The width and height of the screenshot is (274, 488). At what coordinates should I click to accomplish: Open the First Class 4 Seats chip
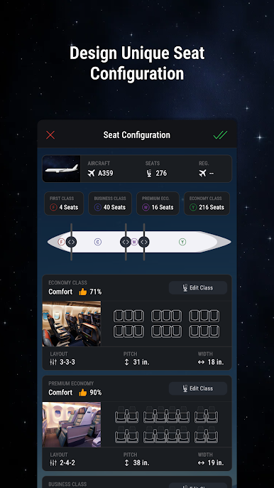[x=64, y=203]
